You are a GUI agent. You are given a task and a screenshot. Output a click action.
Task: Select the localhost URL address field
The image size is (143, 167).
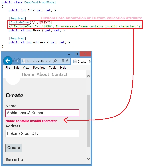(x=39, y=61)
